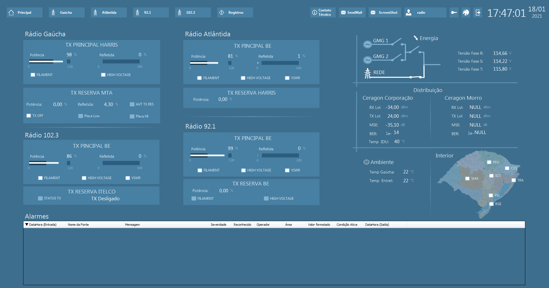Toggle HIGH VOLTAGE under Gaúcha TX PRINCIPAL HARRIS
The image size is (549, 288).
click(x=103, y=75)
